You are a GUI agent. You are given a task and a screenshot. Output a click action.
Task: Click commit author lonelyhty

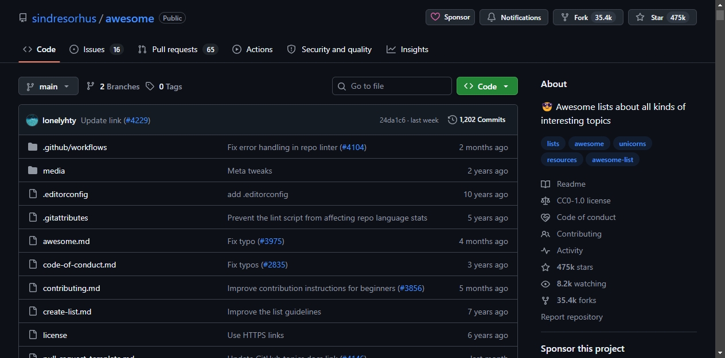(x=59, y=120)
